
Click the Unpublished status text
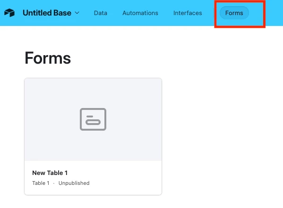tap(74, 183)
